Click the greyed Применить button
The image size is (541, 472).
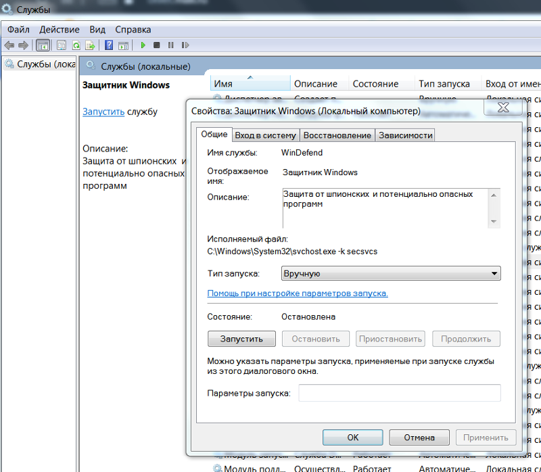tap(486, 438)
